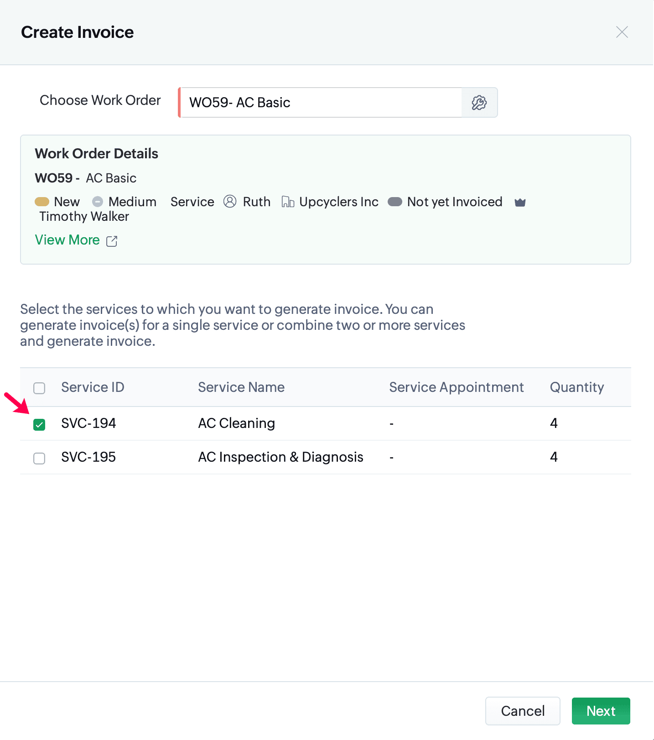The height and width of the screenshot is (740, 654).
Task: Click the Service ID column header
Action: pyautogui.click(x=93, y=387)
